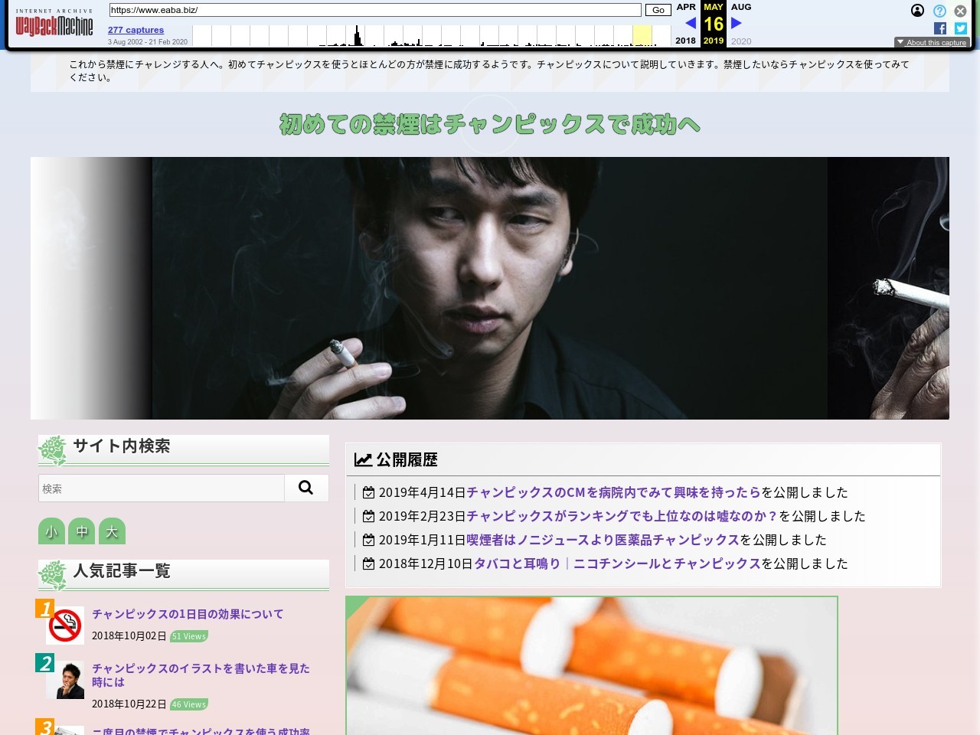Click the chart icon beside 公開履歴

362,459
